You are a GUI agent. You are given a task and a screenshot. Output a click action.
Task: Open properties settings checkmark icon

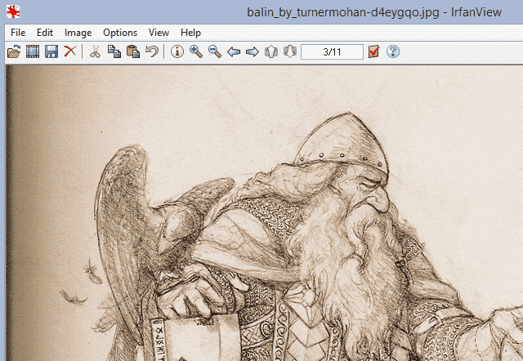point(374,51)
